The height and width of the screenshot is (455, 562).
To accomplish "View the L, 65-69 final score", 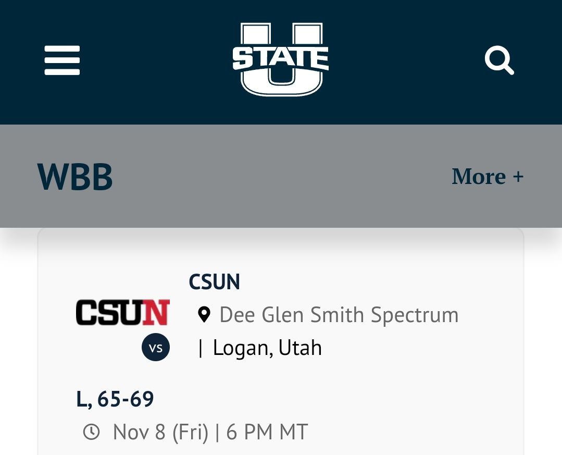I will pyautogui.click(x=115, y=399).
